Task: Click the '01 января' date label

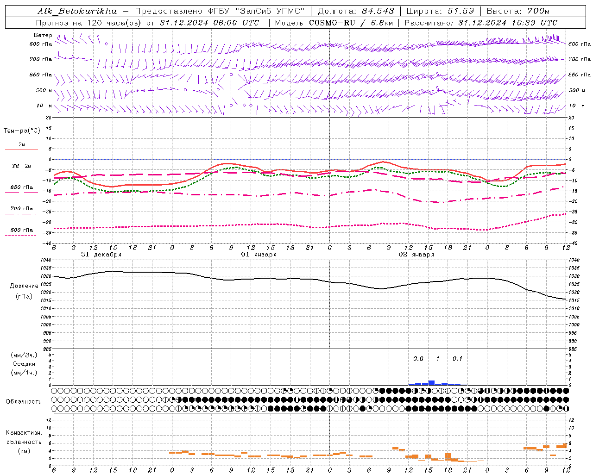Action: (259, 255)
